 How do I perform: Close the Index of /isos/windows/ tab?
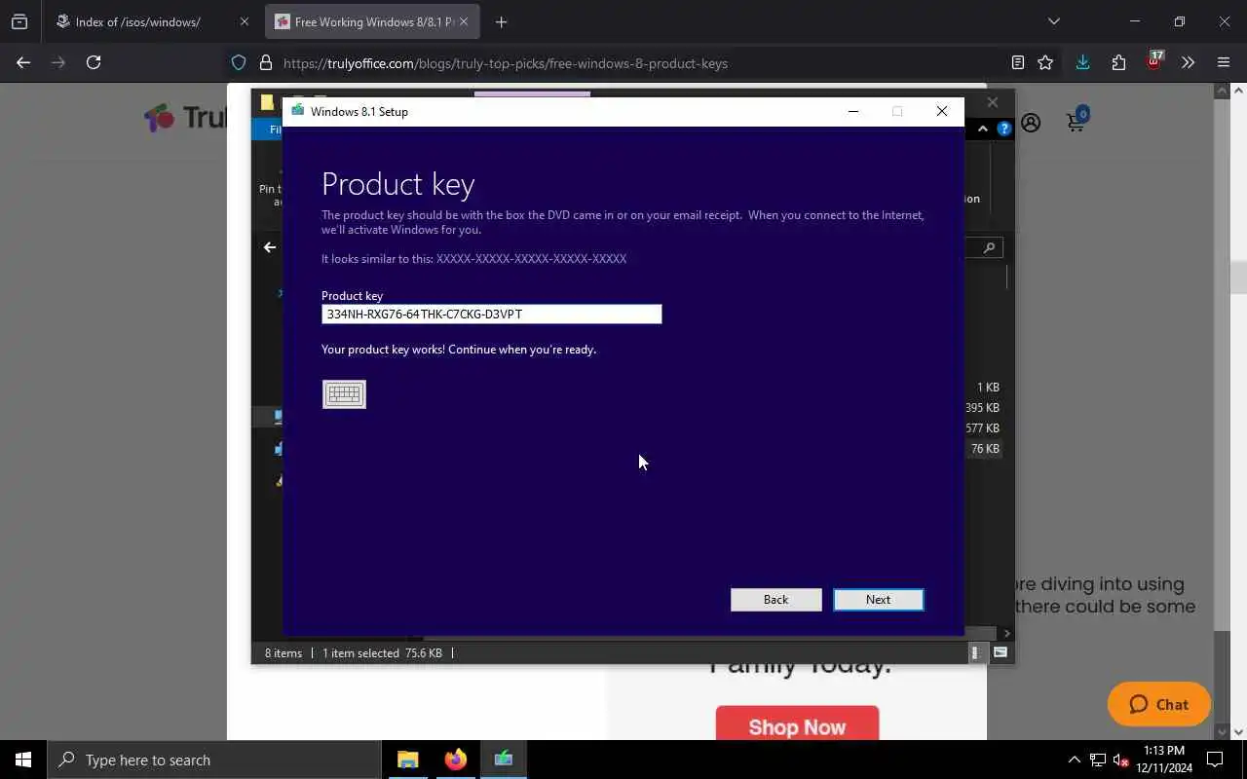244,21
